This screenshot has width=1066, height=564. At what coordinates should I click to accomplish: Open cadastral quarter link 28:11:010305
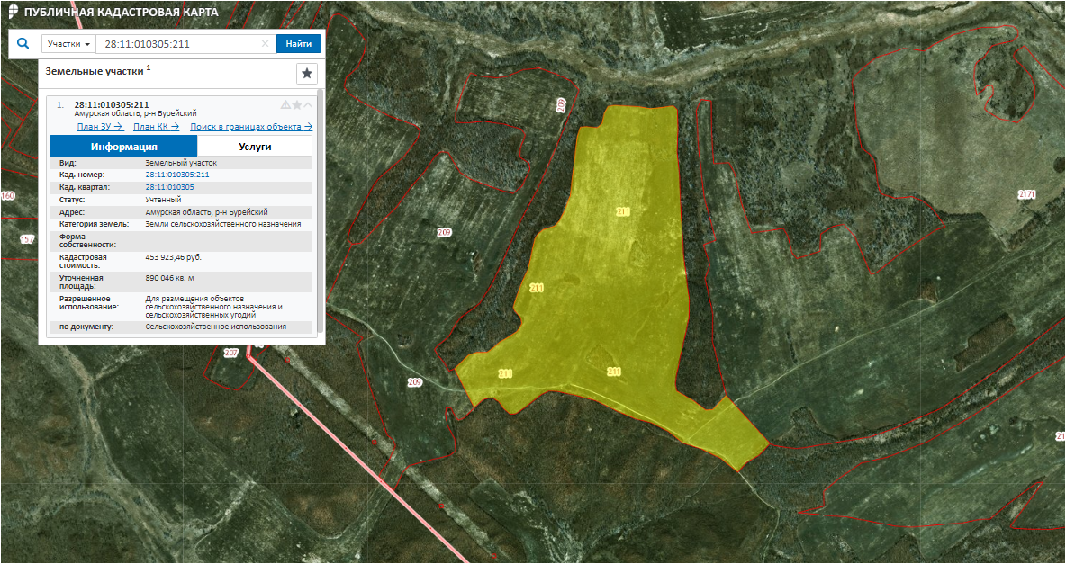(170, 187)
